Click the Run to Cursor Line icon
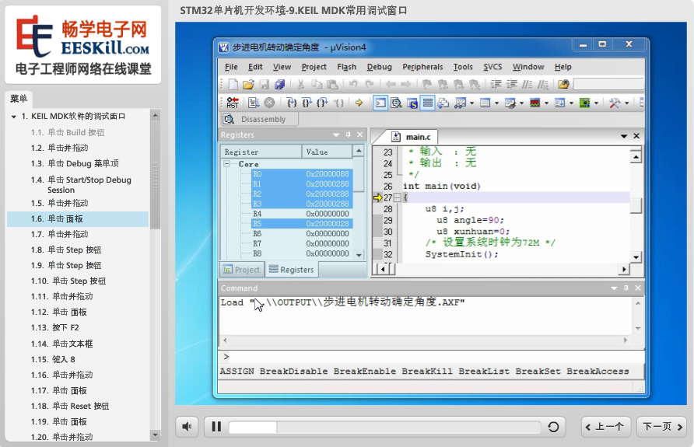The width and height of the screenshot is (694, 447). pos(338,103)
